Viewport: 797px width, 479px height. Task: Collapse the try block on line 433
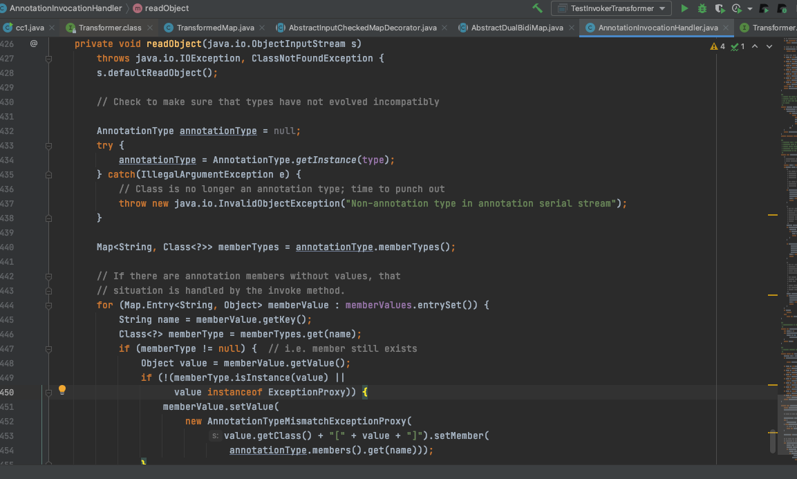(49, 146)
